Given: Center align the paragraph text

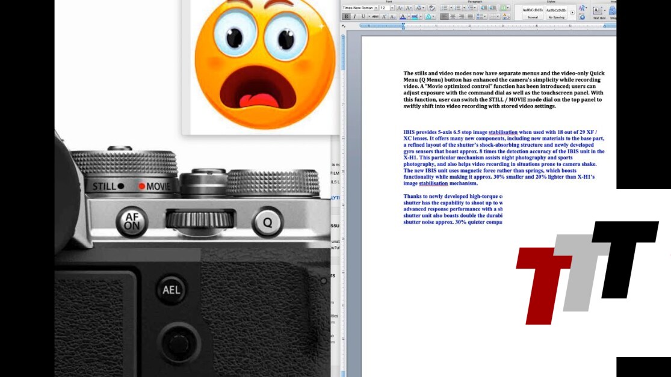Looking at the screenshot, I should point(453,17).
